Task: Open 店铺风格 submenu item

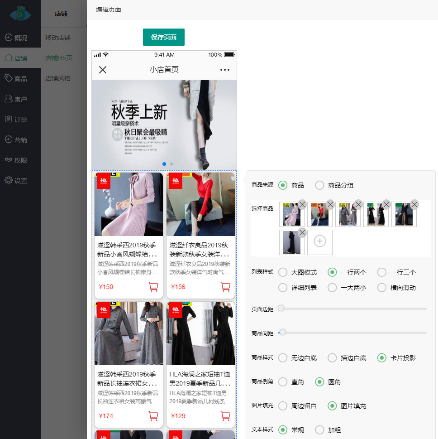Action: pos(58,78)
